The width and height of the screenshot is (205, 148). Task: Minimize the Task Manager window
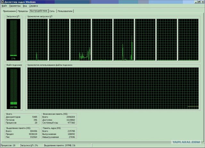click(x=196, y=2)
